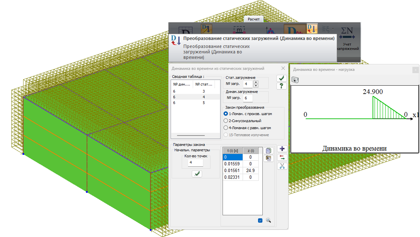Toggle the blue checkbox below the table
This screenshot has height=237, width=420.
pos(260,220)
